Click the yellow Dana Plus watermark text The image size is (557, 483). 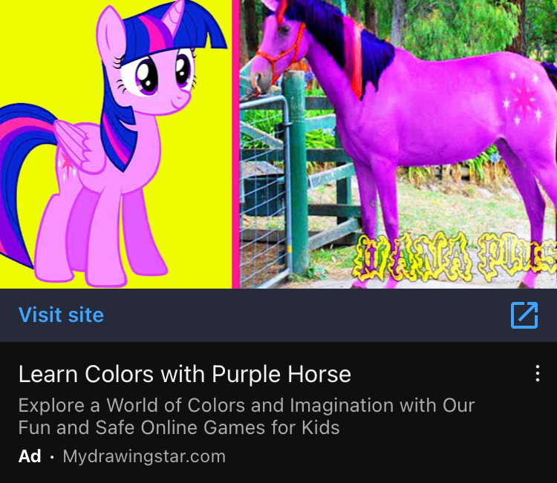455,257
